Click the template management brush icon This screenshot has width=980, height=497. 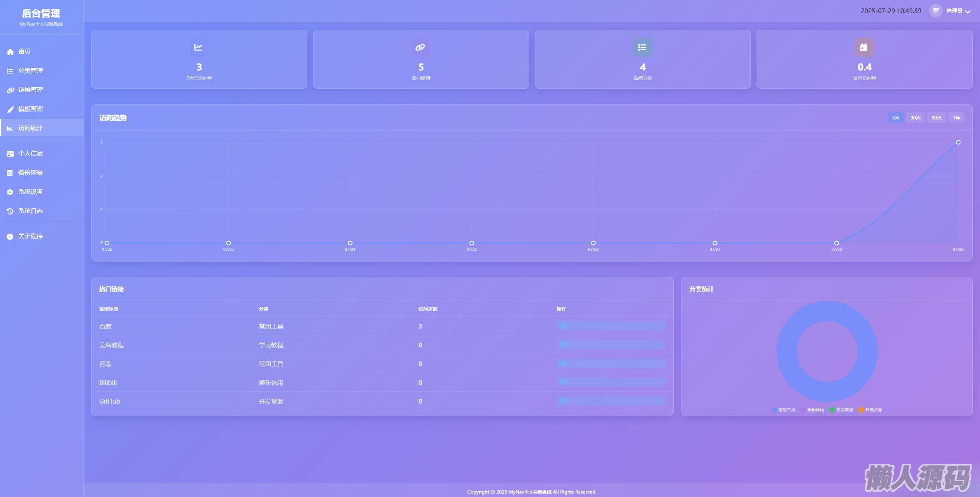[10, 110]
